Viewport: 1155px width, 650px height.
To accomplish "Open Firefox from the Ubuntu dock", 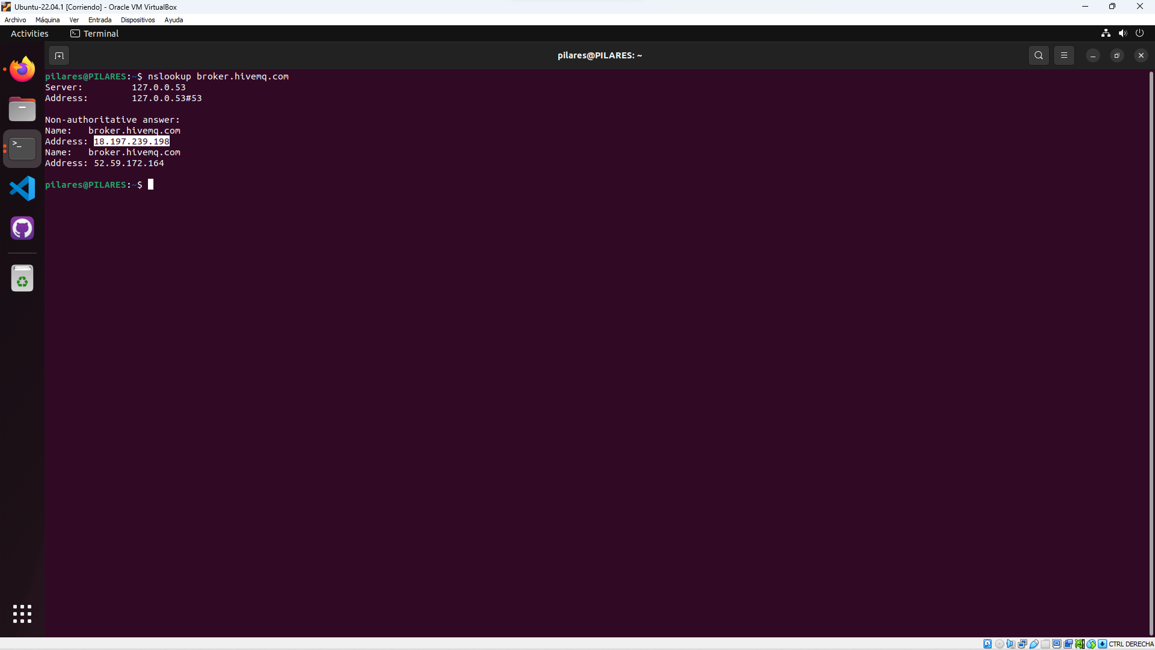I will coord(22,69).
